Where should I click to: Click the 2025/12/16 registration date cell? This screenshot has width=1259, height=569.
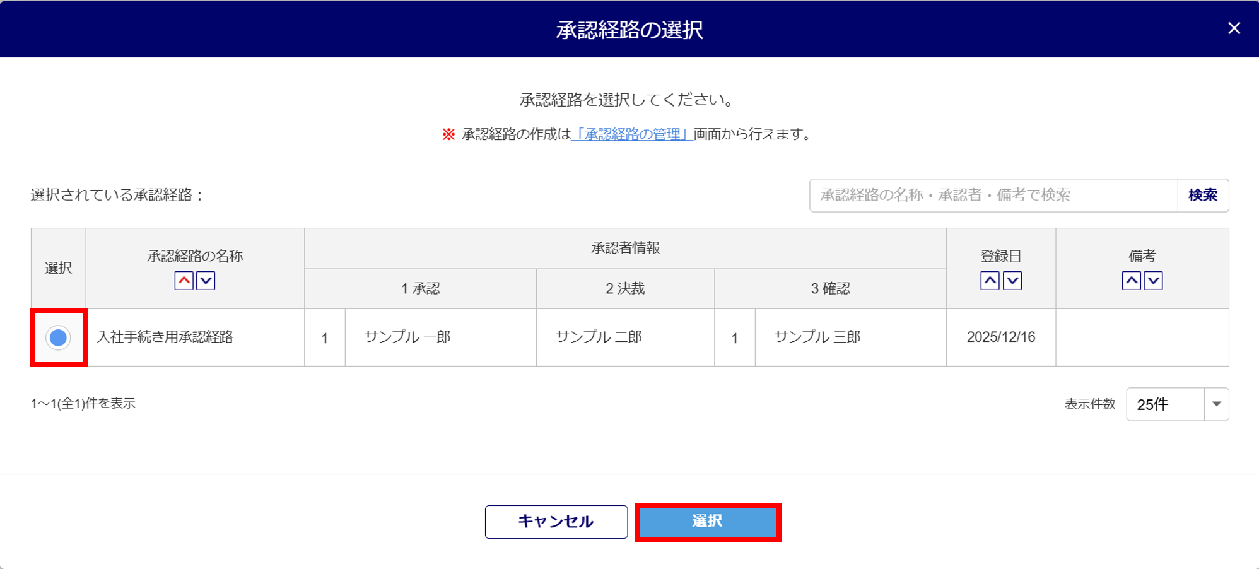click(x=1001, y=337)
